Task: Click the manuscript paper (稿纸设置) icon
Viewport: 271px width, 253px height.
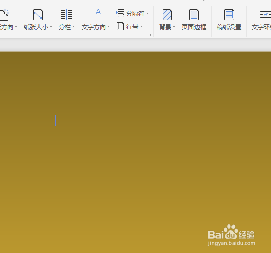Action: coord(229,15)
